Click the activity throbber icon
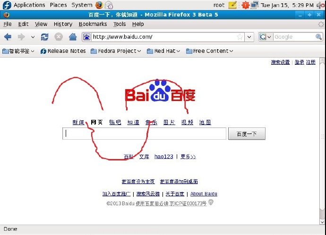 pos(321,24)
